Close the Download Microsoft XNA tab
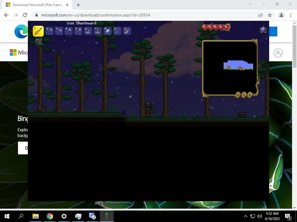Viewport: 297px width, 222px height. (67, 5)
